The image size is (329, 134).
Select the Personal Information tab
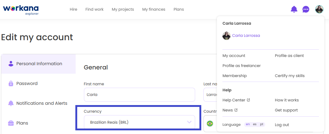38,64
